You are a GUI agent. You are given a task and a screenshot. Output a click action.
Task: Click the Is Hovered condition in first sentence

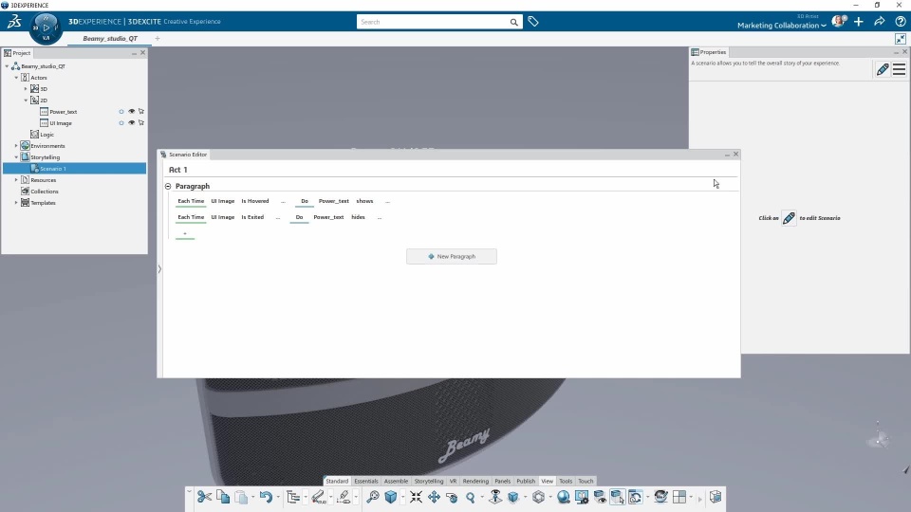(x=254, y=201)
